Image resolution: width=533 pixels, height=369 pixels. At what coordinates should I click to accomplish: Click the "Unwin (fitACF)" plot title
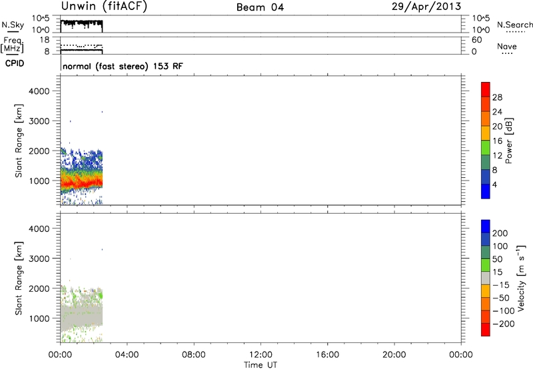coord(104,7)
